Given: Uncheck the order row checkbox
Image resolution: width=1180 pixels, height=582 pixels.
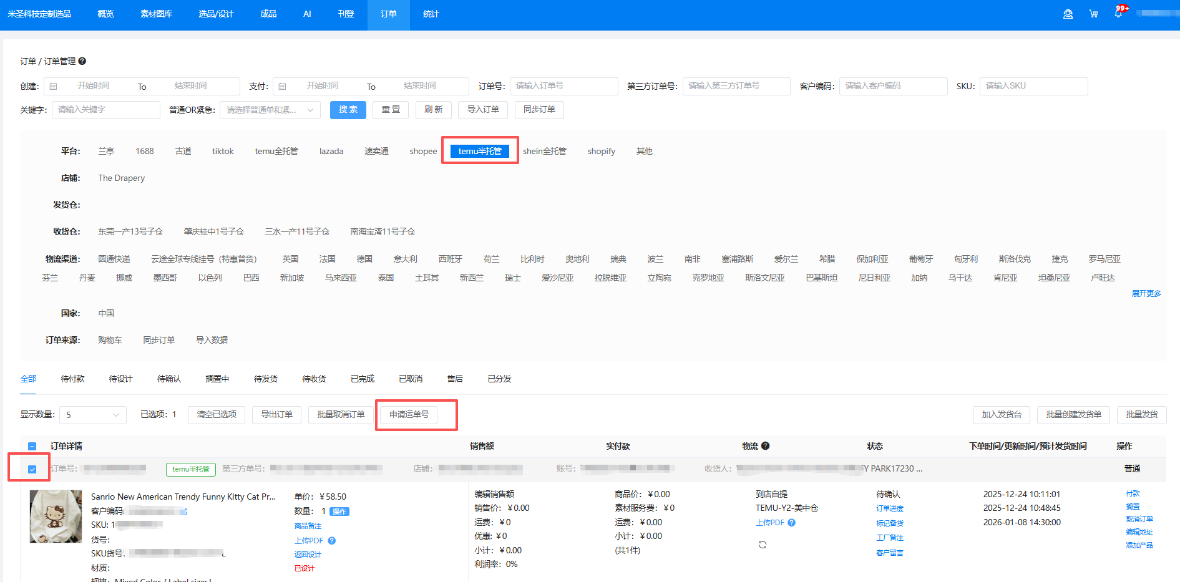Looking at the screenshot, I should [32, 469].
